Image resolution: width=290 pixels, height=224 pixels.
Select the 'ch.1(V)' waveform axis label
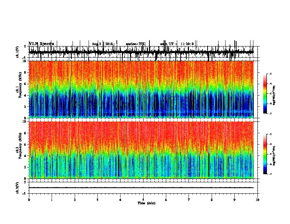point(18,52)
